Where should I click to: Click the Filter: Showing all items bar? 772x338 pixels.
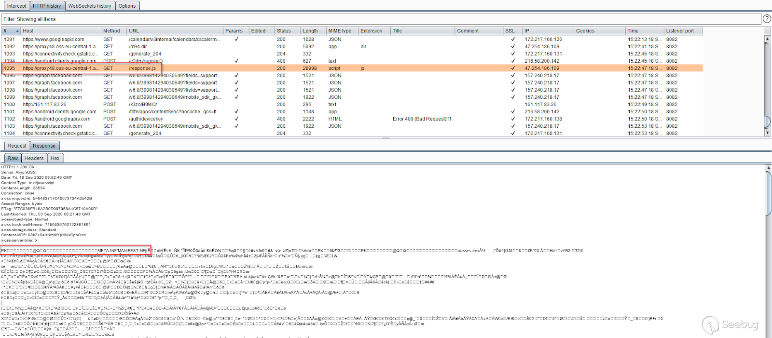tap(380, 19)
